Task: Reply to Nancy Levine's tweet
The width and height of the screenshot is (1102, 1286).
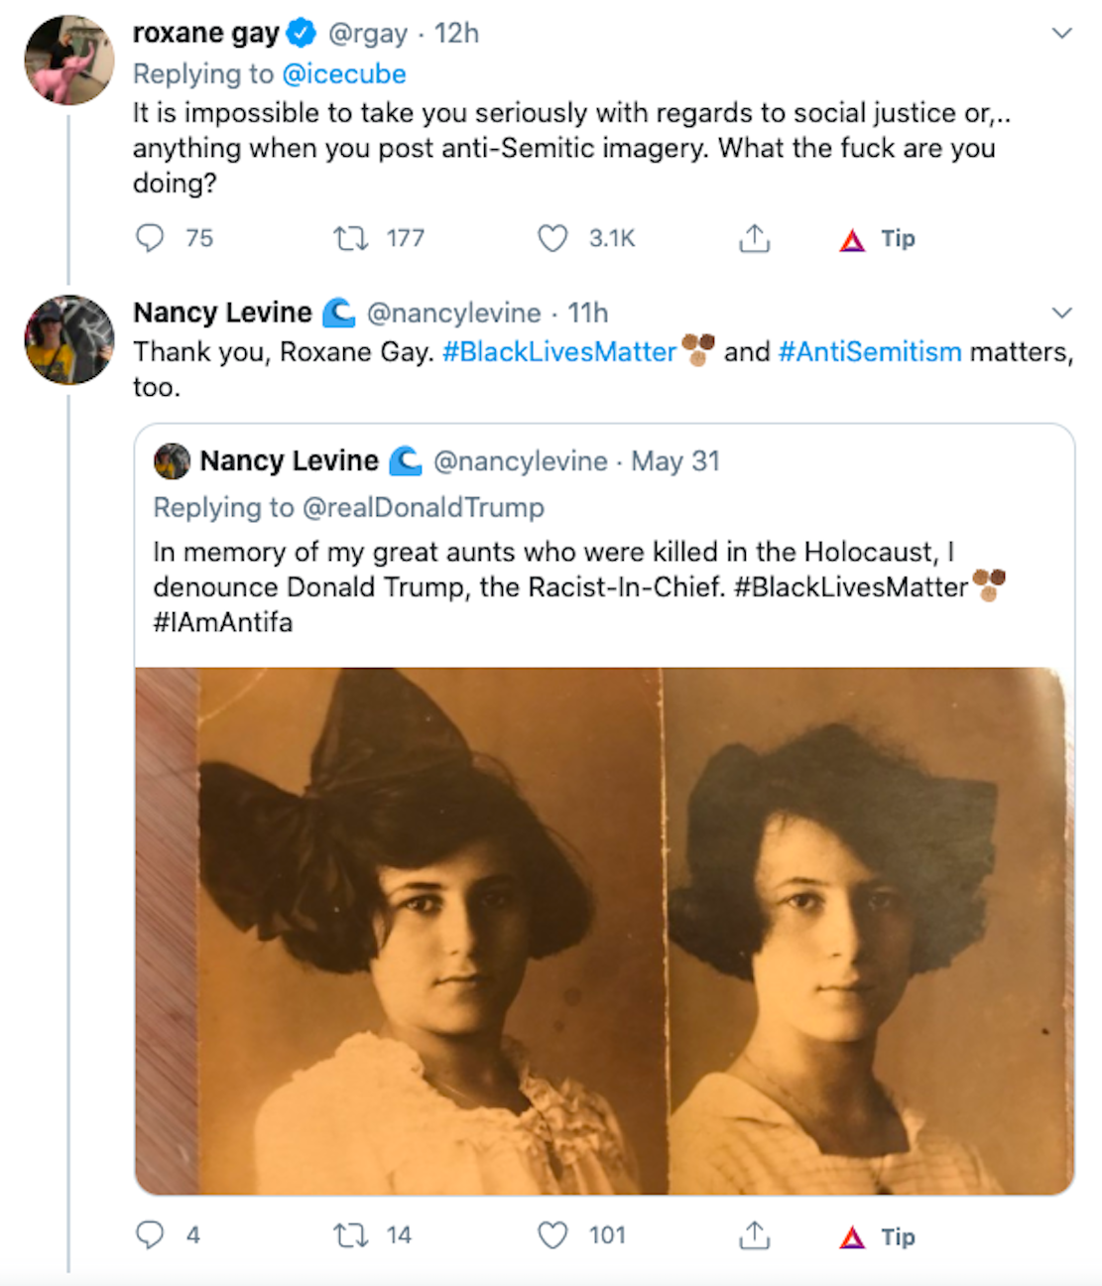Action: click(150, 1235)
